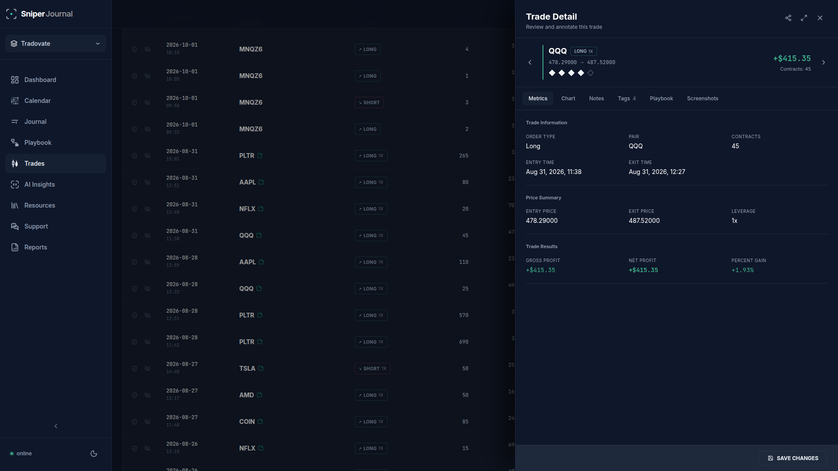
Task: Open the Reports sidebar icon
Action: pos(15,247)
